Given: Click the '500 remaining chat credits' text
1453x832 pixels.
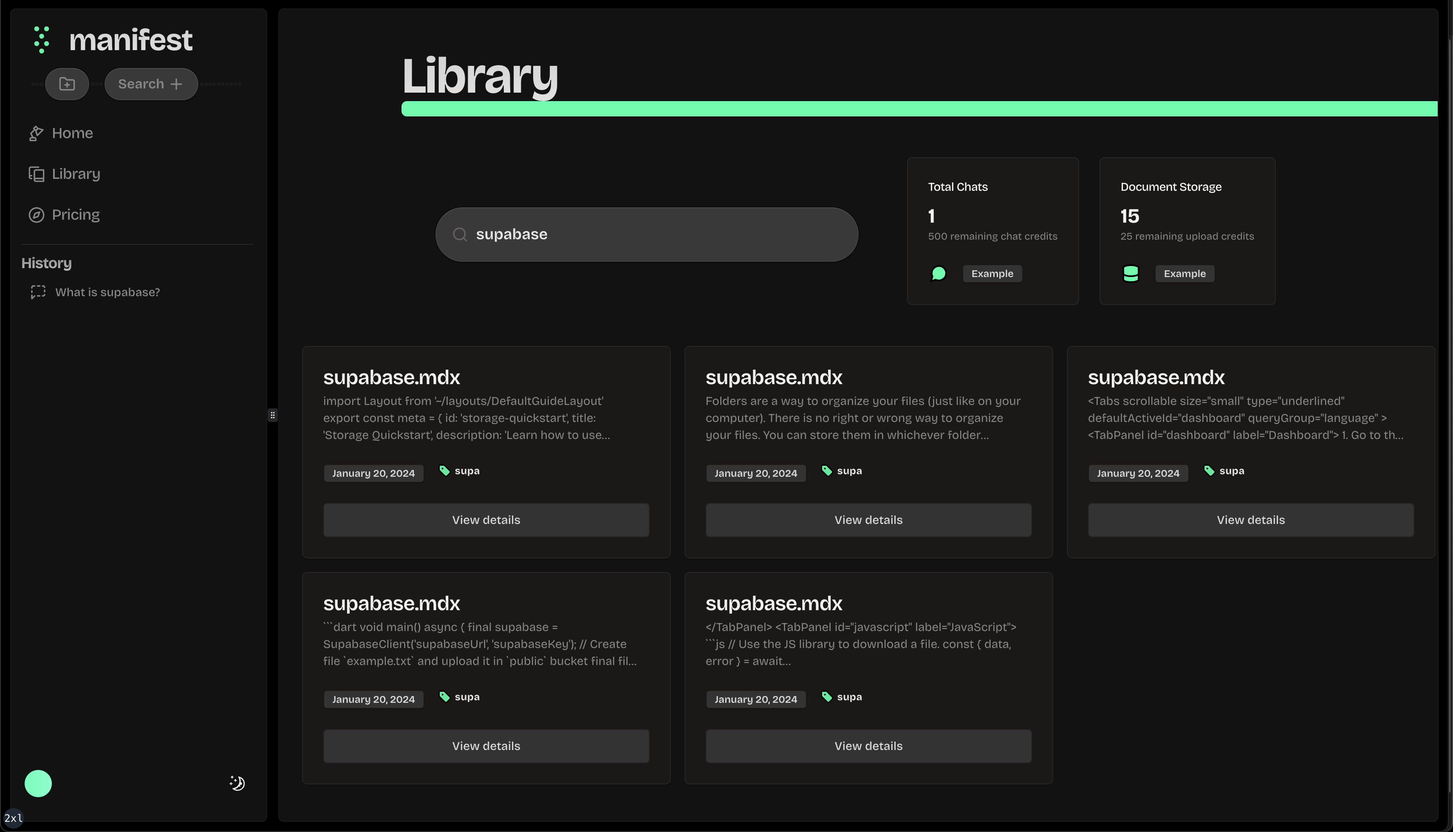Looking at the screenshot, I should pyautogui.click(x=992, y=236).
